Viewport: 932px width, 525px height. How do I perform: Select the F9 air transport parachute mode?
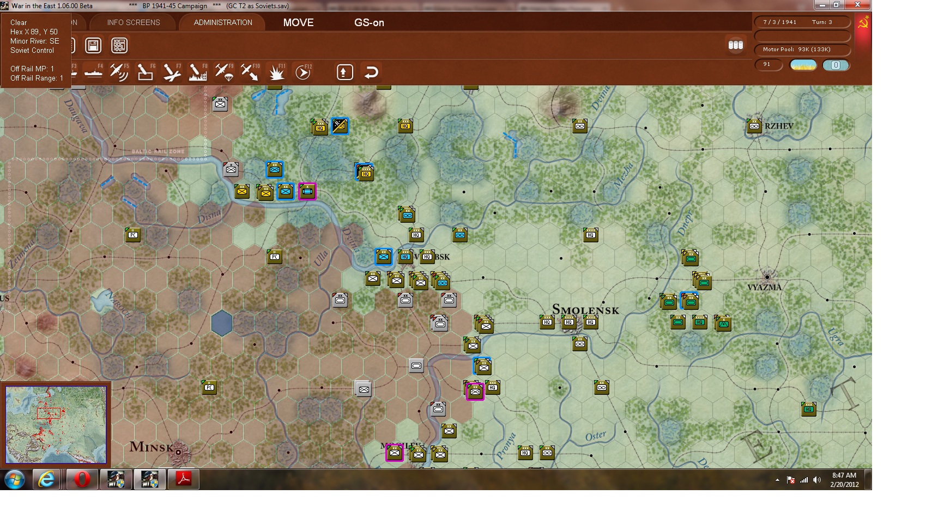coord(224,72)
